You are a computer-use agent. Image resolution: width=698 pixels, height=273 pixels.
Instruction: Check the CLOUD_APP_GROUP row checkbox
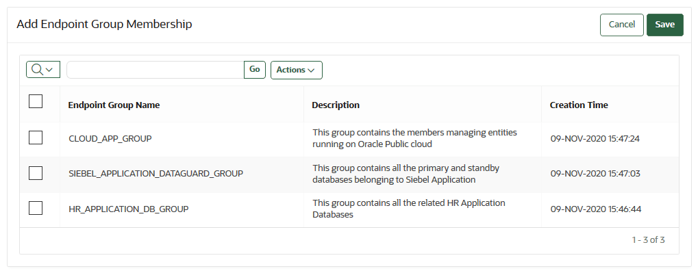pyautogui.click(x=36, y=138)
